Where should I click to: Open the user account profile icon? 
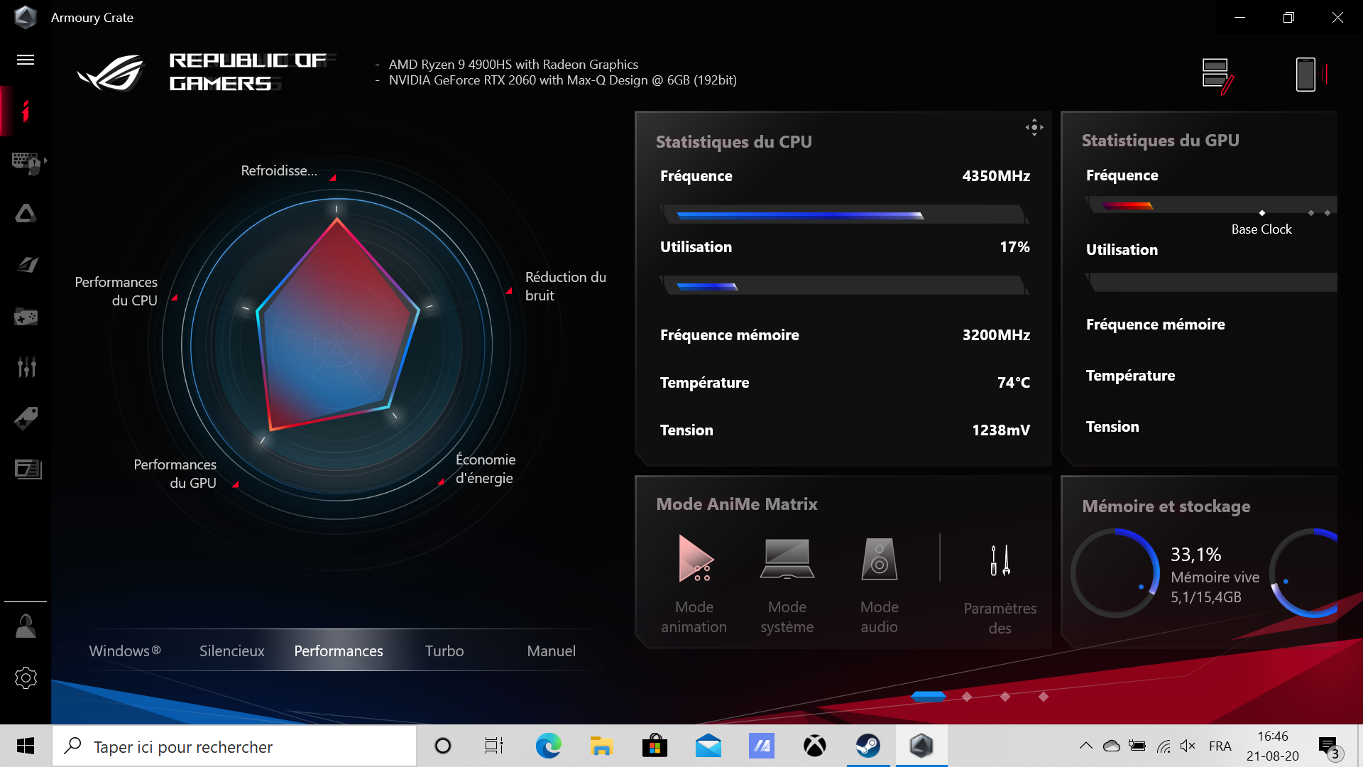point(26,626)
